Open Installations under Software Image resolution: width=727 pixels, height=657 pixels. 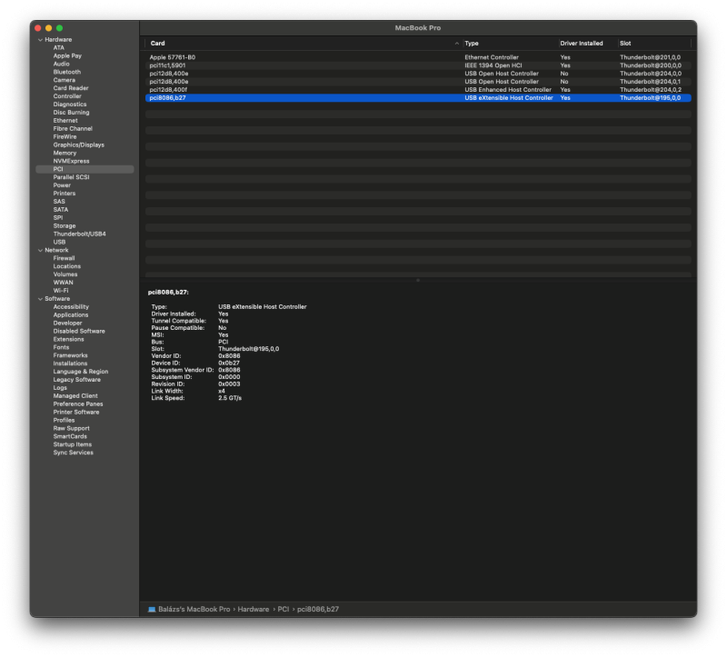pyautogui.click(x=70, y=364)
